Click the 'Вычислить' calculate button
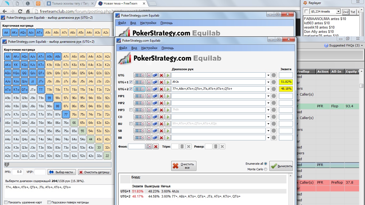Screen dimensions: 365x205 click(281, 166)
